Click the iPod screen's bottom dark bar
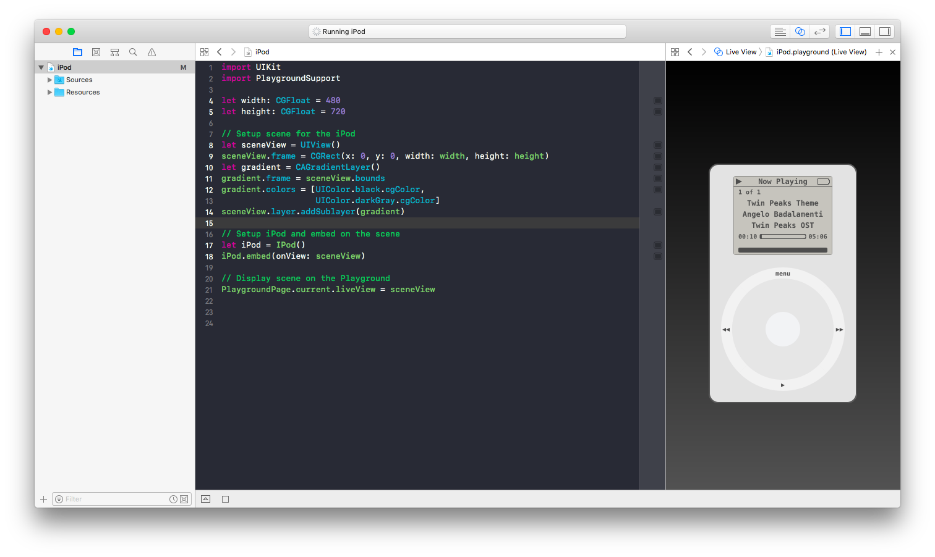This screenshot has width=935, height=557. click(x=783, y=250)
